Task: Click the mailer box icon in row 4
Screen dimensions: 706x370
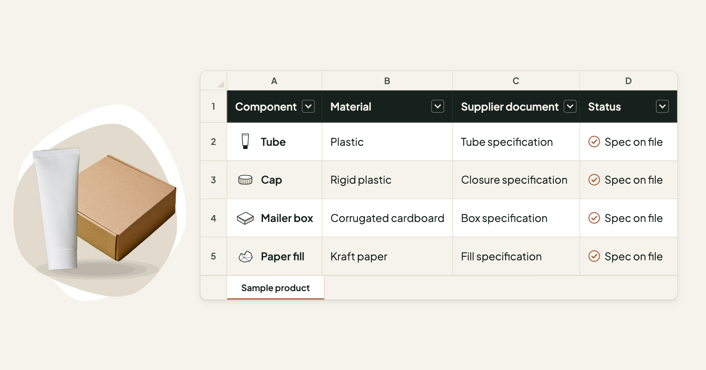Action: (x=245, y=218)
